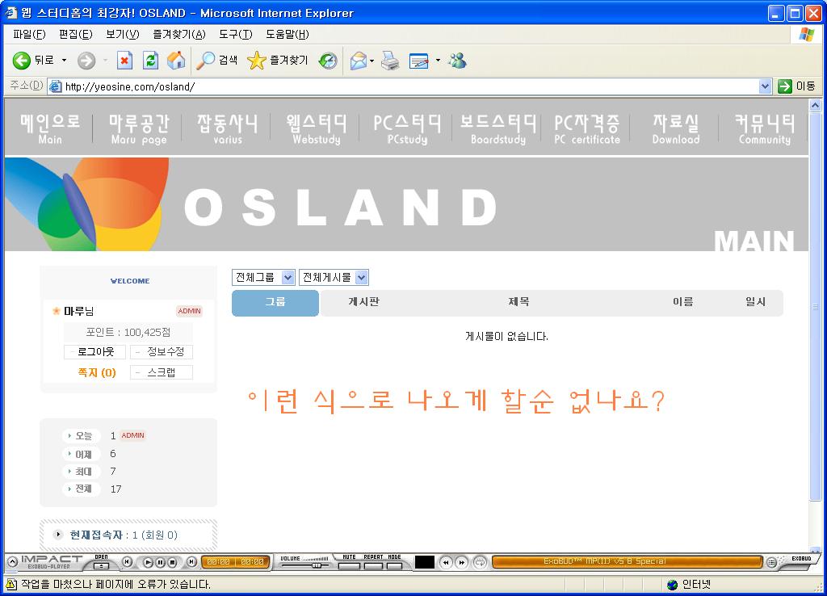
Task: Toggle the Mode button on the player
Action: click(394, 565)
